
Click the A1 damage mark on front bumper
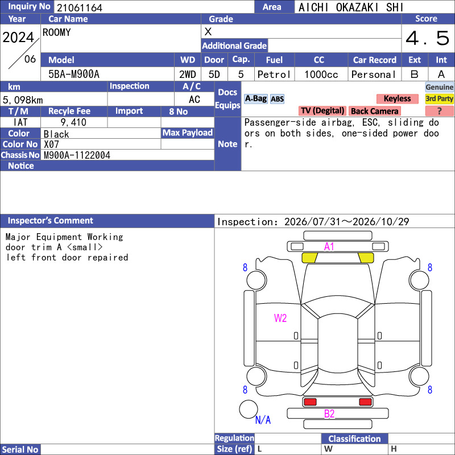329,247
